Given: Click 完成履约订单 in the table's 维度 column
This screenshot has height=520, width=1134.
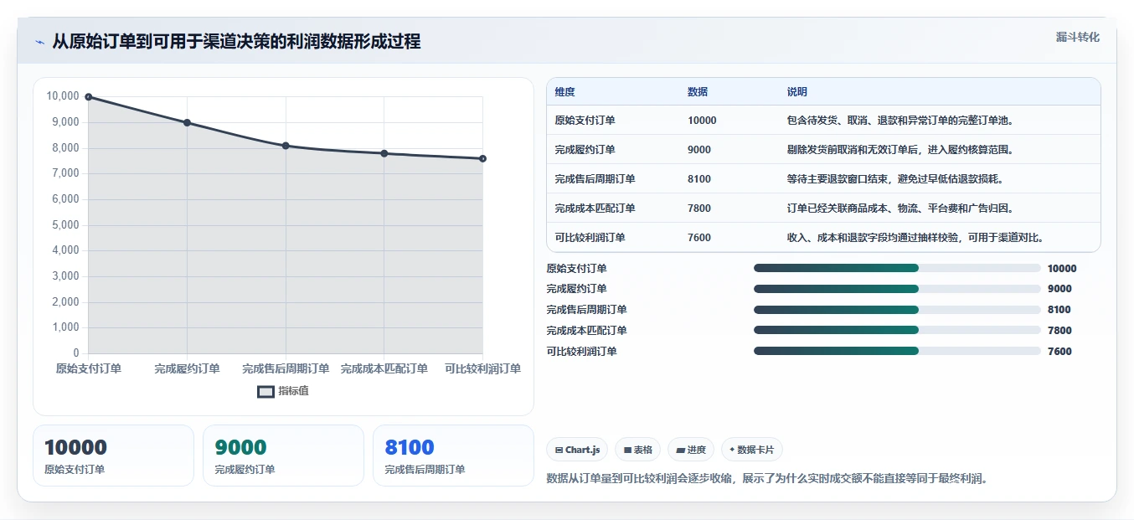Looking at the screenshot, I should click(x=585, y=150).
